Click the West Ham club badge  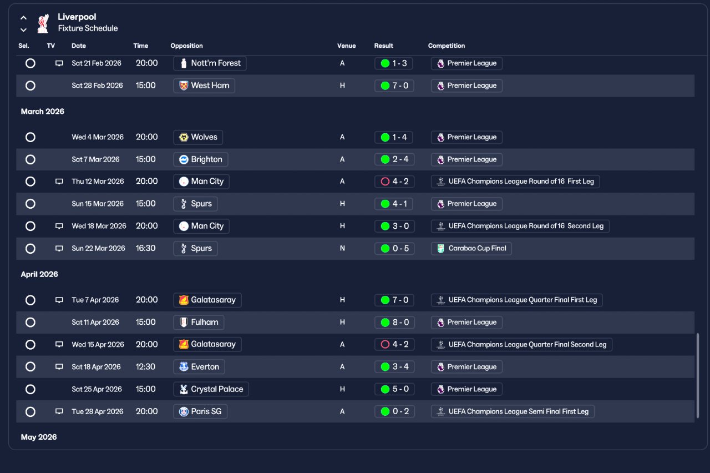point(184,85)
